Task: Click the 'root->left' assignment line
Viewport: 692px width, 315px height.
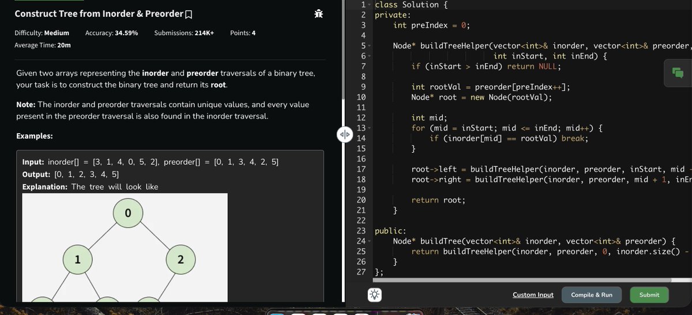Action: pyautogui.click(x=551, y=169)
